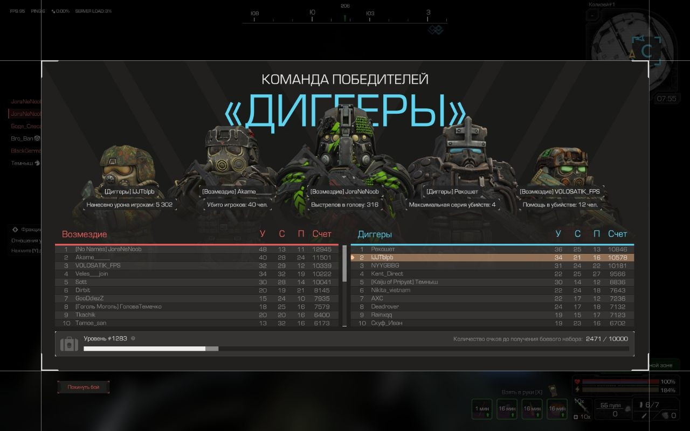Click the medkit plus icon beside 10x
The height and width of the screenshot is (431, 690).
(x=576, y=417)
